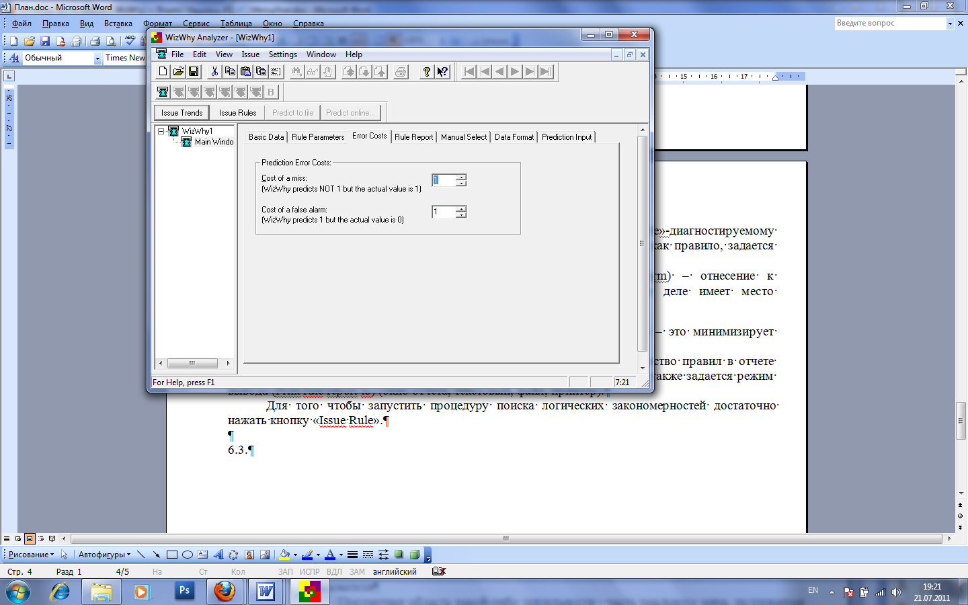Open line style icon in drawing toolbar
This screenshot has height=605, width=968.
[352, 555]
